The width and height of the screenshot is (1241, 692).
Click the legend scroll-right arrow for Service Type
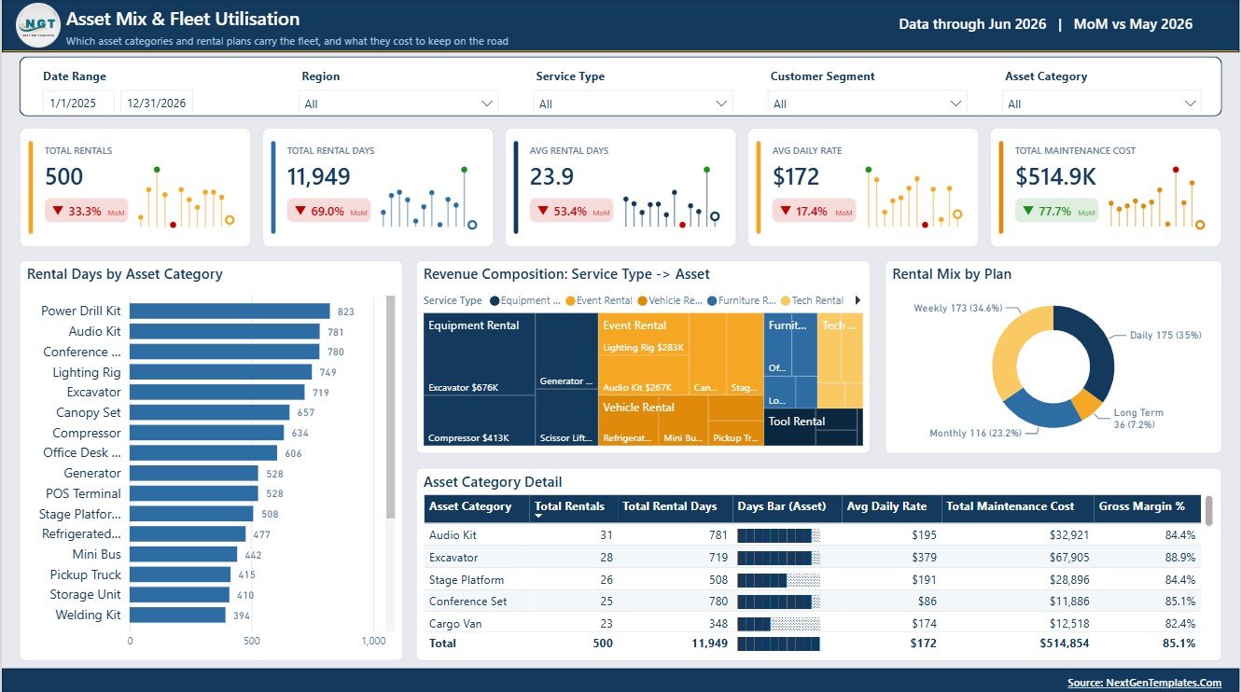click(858, 300)
